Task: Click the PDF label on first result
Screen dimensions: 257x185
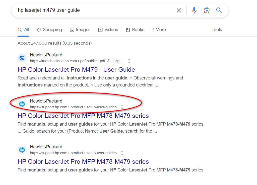Action: tap(118, 61)
